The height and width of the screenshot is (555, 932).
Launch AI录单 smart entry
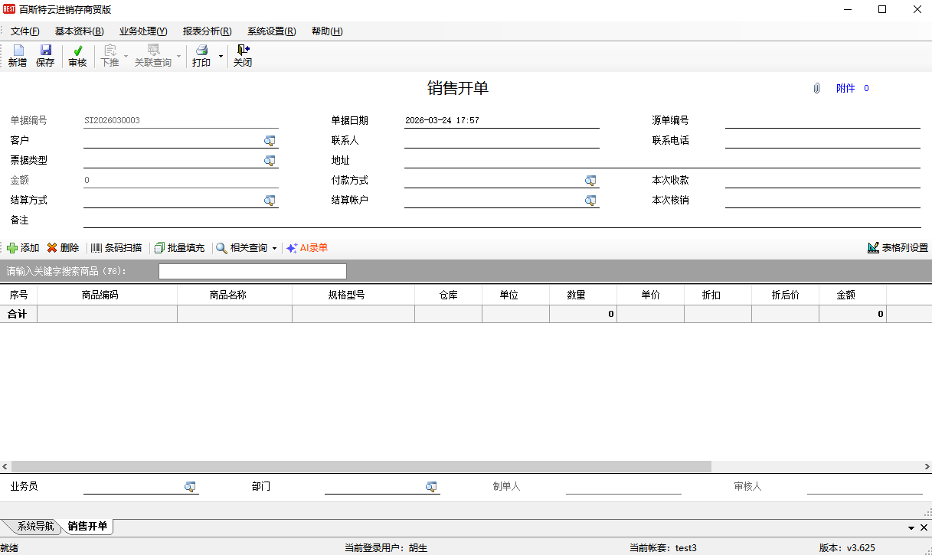306,248
